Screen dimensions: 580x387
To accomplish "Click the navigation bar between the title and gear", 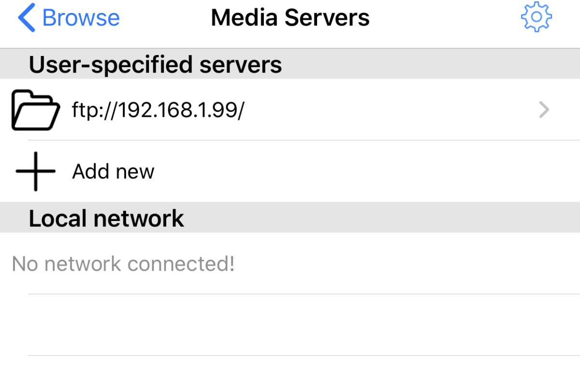I will [x=445, y=18].
